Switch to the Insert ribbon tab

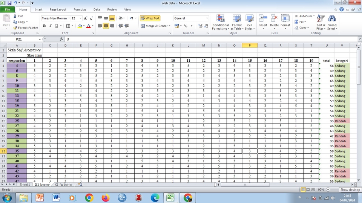pyautogui.click(x=38, y=9)
